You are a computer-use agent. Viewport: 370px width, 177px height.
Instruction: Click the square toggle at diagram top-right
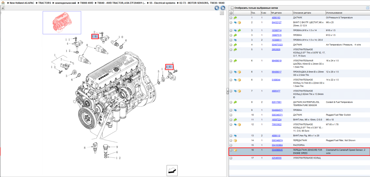click(x=222, y=13)
